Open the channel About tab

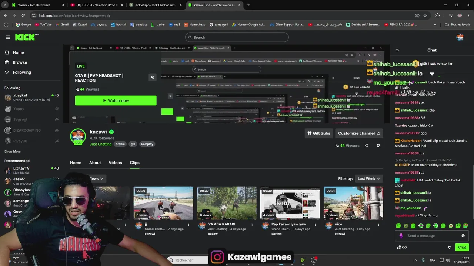click(x=95, y=163)
